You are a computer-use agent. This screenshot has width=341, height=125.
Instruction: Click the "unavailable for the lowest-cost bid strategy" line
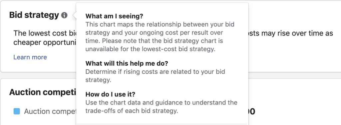click(x=150, y=49)
